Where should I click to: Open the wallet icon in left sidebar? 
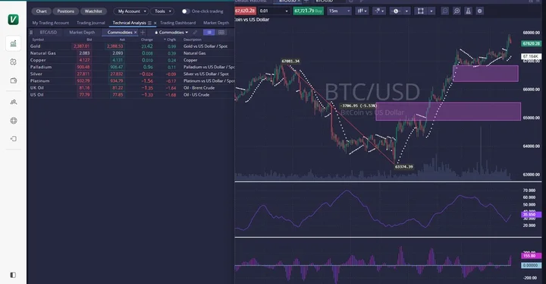tap(13, 80)
